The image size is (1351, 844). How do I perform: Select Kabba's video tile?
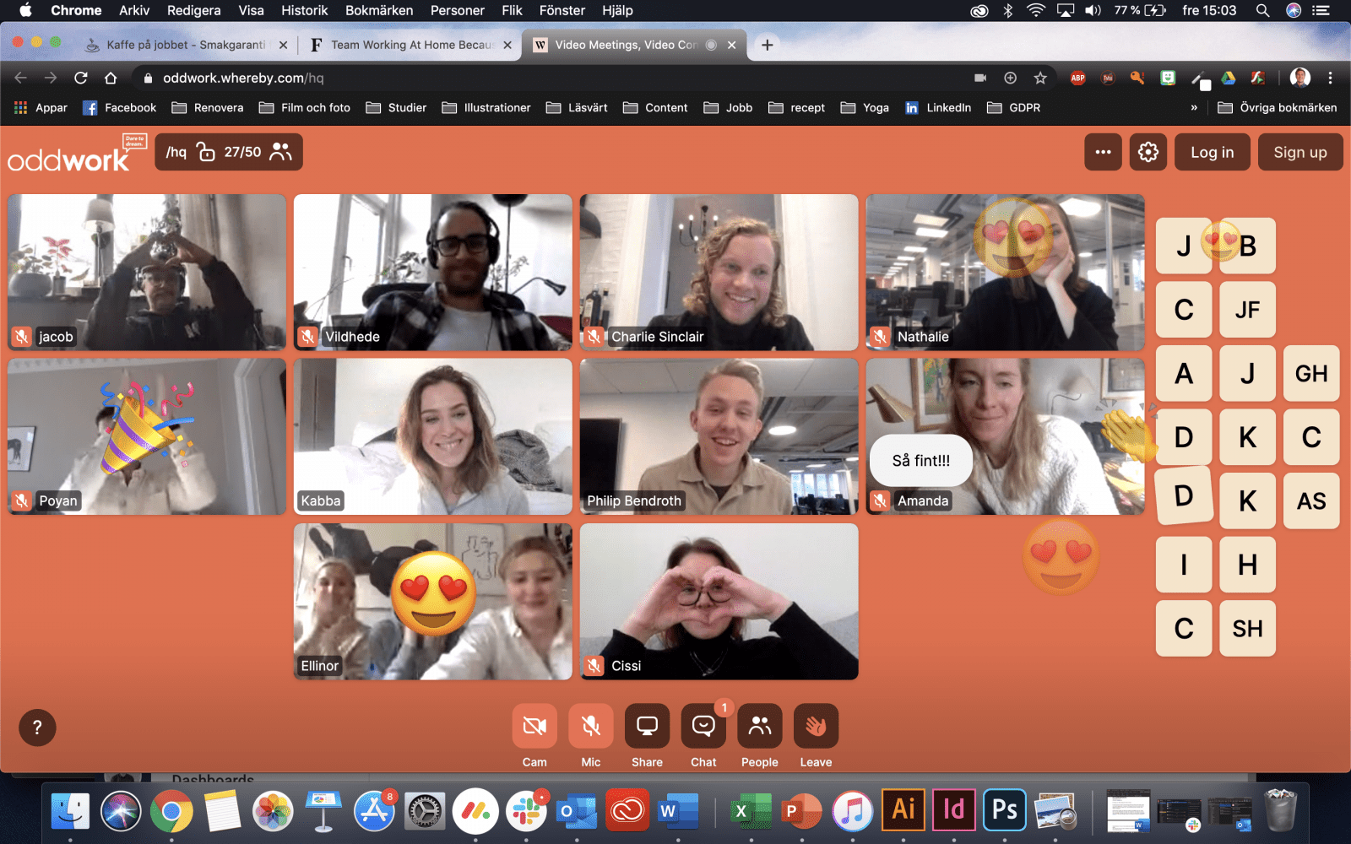[432, 436]
